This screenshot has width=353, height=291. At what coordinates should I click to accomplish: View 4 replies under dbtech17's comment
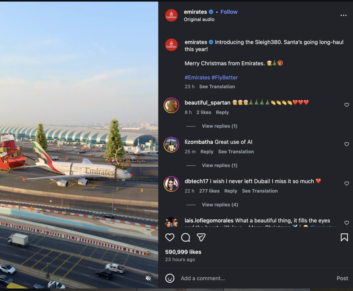tap(220, 205)
